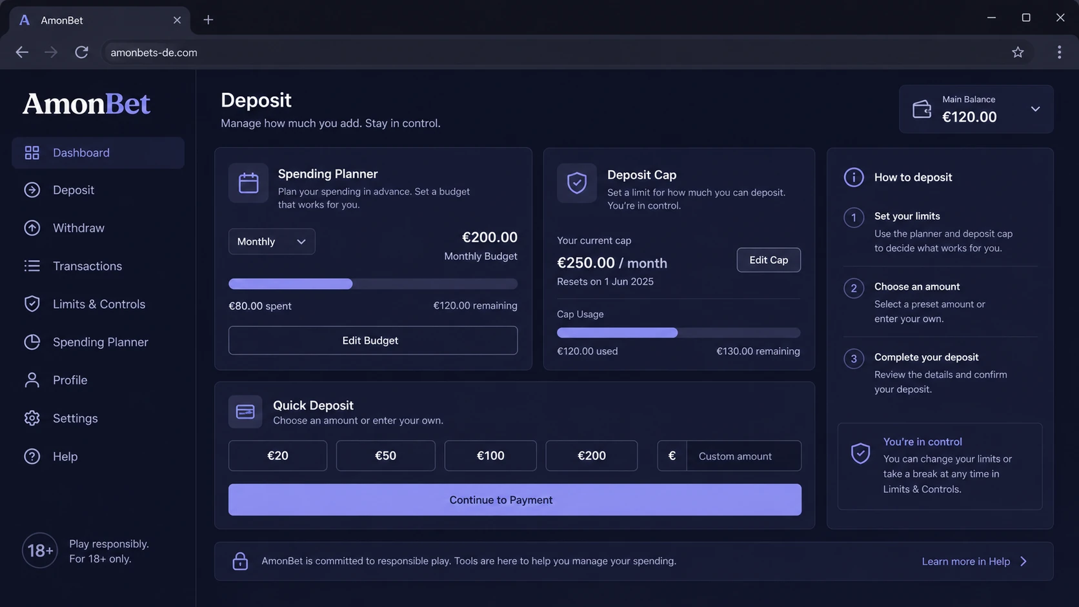Screen dimensions: 1079x607
Task: Click the €130.00 remaining label
Action: pos(758,352)
